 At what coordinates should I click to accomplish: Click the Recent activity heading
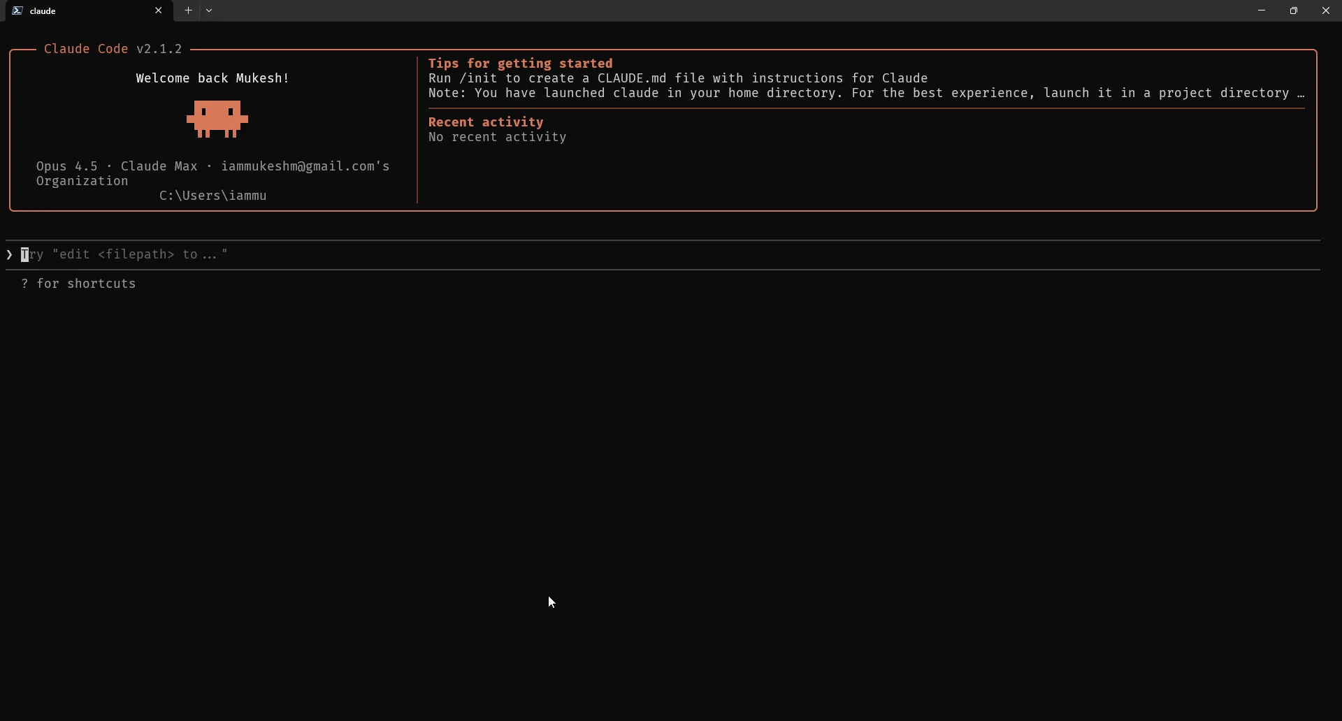(485, 122)
